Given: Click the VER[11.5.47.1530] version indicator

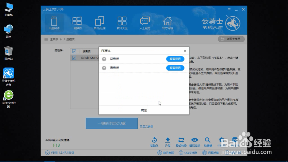Looking at the screenshot, I should [60, 153].
